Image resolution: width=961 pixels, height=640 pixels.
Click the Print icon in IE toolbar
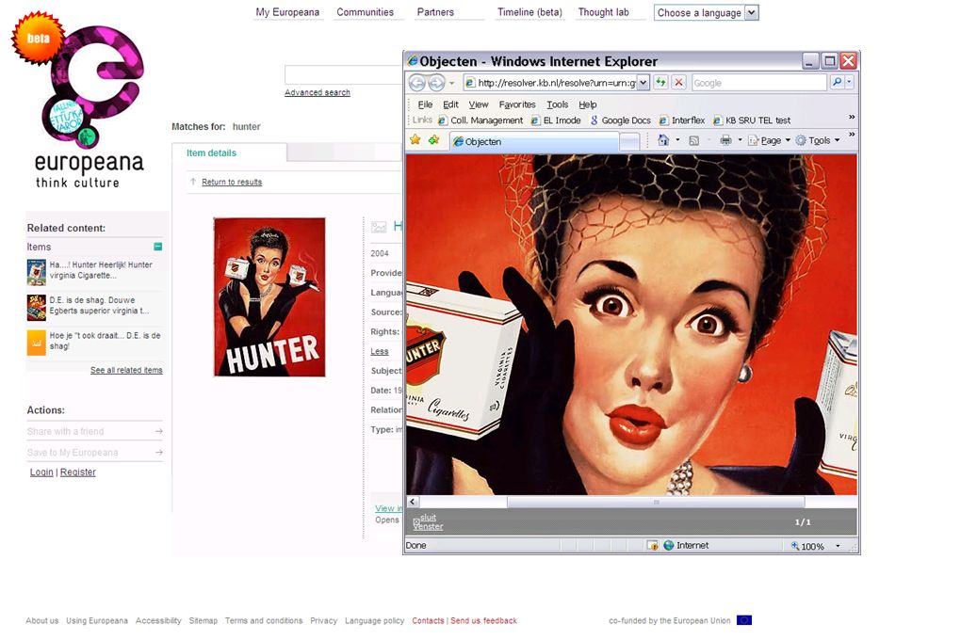725,140
